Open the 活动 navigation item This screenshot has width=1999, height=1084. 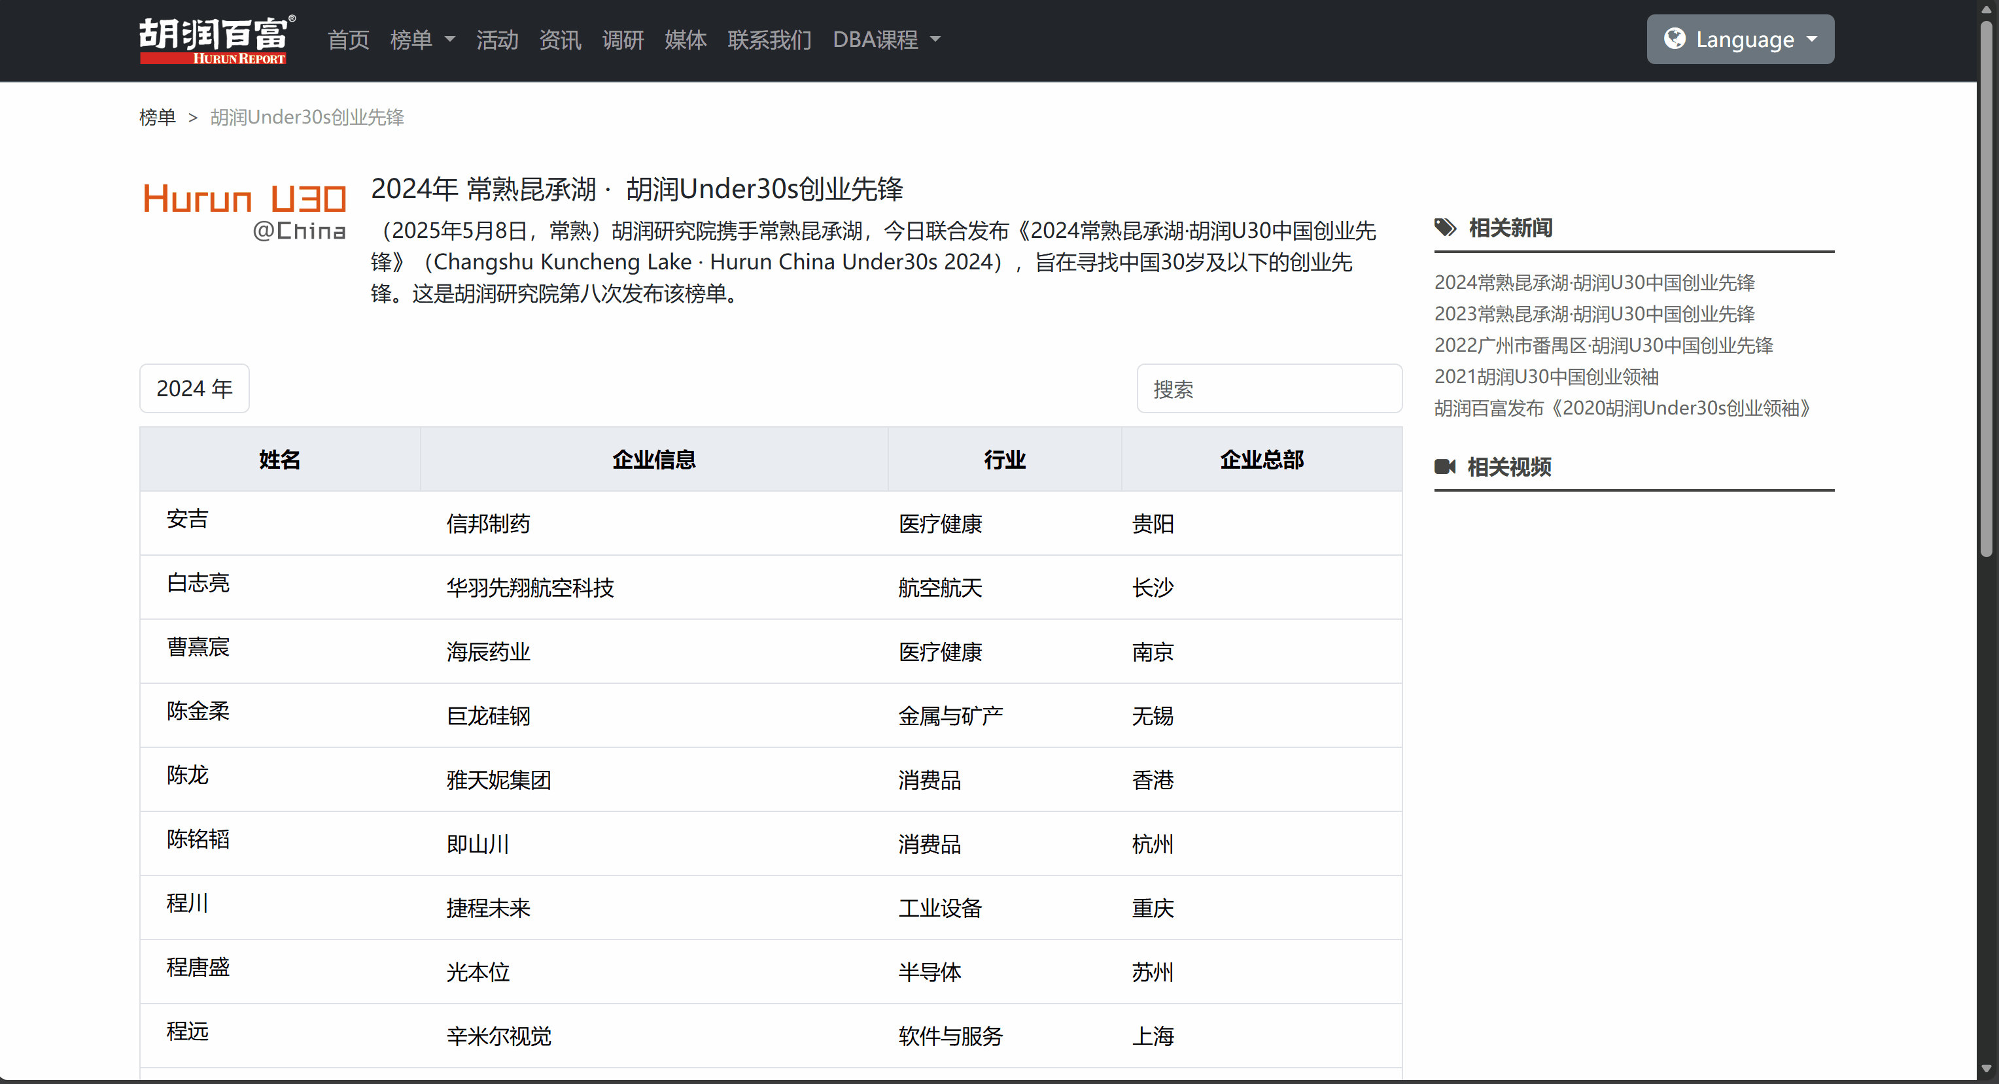(496, 39)
